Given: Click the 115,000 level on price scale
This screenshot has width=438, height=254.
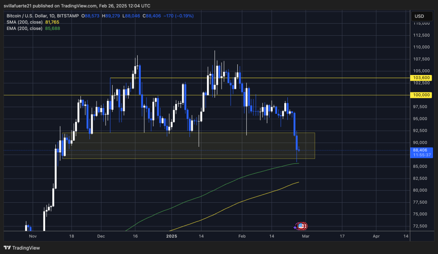Looking at the screenshot, I should [x=421, y=23].
